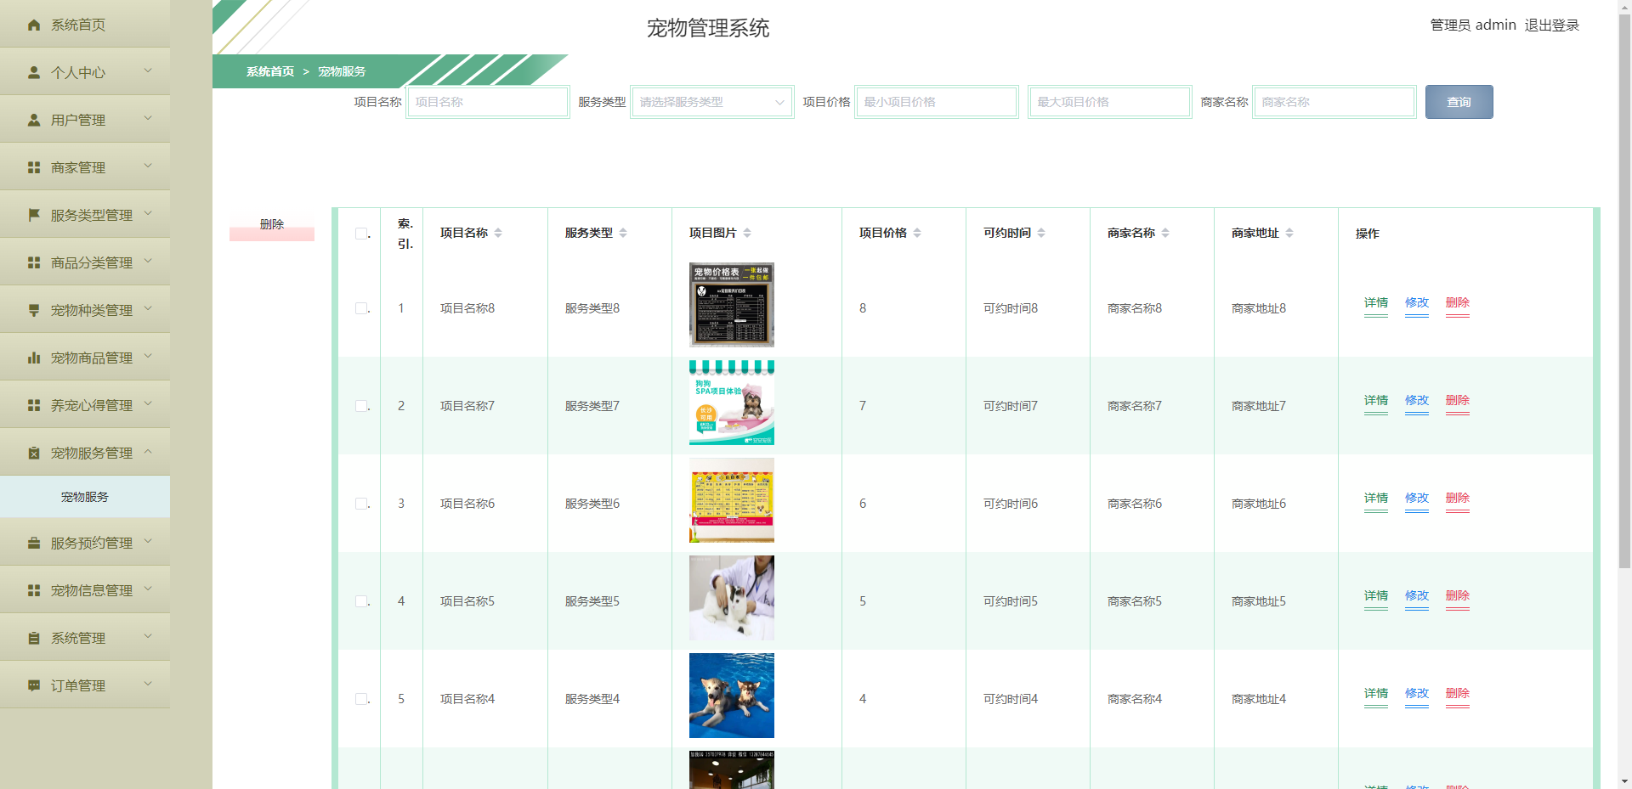Check the checkbox for 项目名称5

(x=360, y=600)
